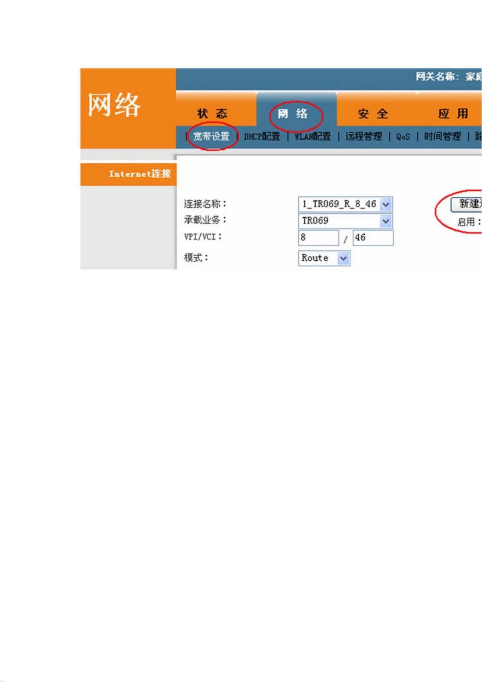Go to DHCP配置 submenu
Image resolution: width=482 pixels, height=682 pixels.
tap(262, 136)
